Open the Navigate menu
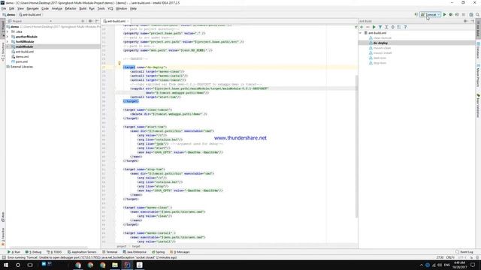This screenshot has height=270, width=481. click(x=32, y=8)
